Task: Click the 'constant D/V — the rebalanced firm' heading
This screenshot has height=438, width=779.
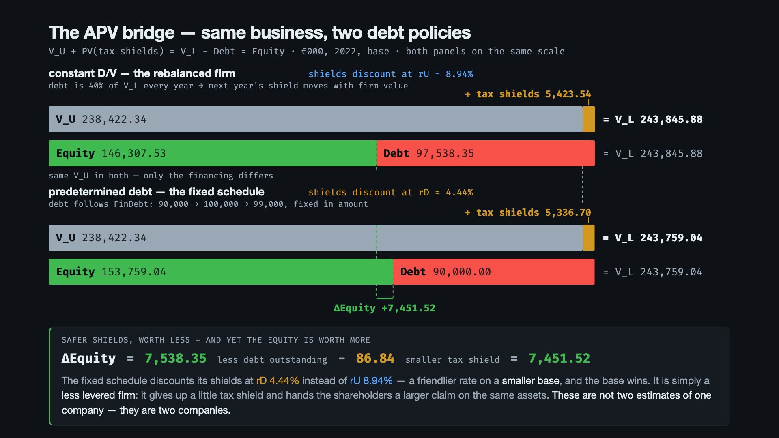Action: (x=142, y=73)
